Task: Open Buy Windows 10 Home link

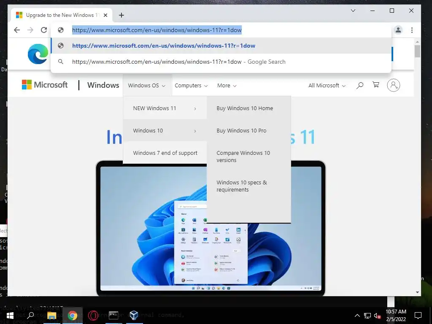Action: [245, 108]
